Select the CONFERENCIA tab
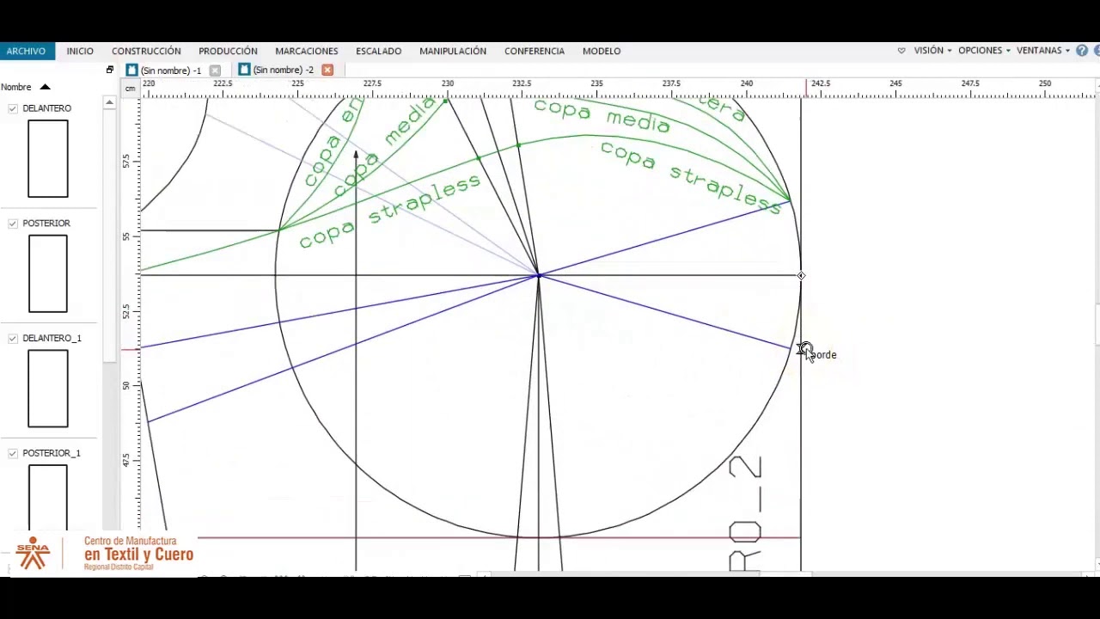This screenshot has height=619, width=1100. 535,51
